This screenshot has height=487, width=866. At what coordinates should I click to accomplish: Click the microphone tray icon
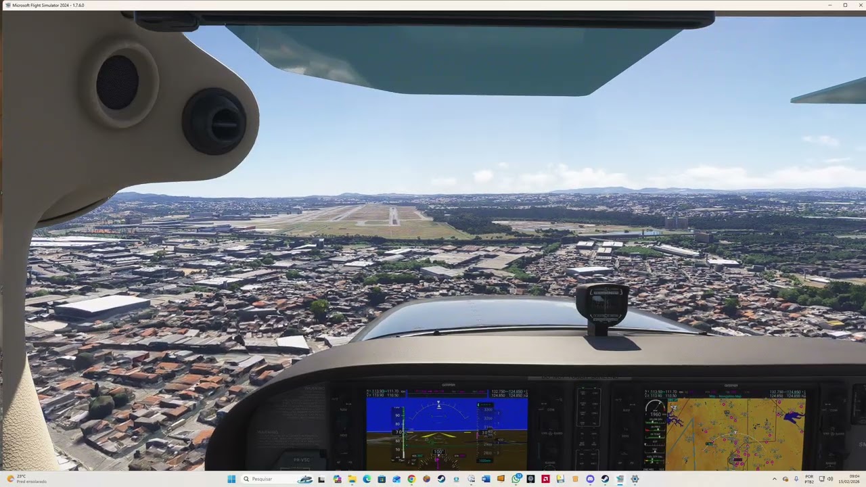pyautogui.click(x=796, y=479)
